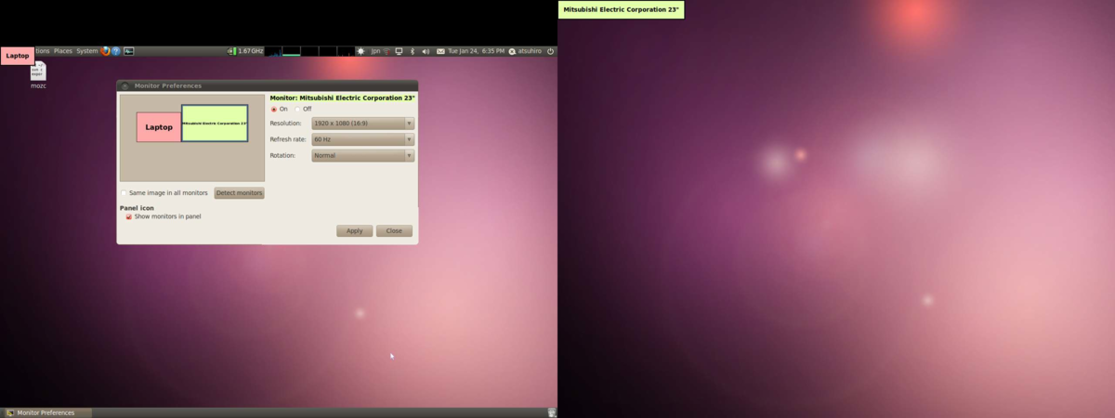Open the atsuhiro user menu

tap(525, 51)
